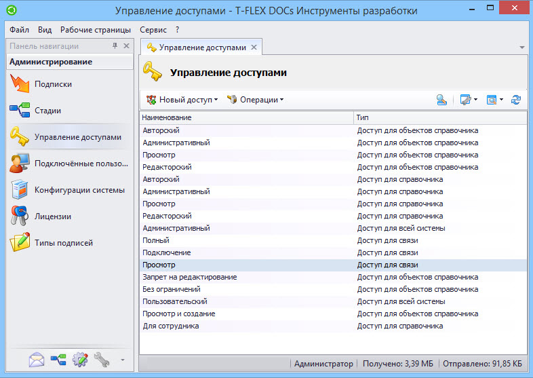Screen dimensions: 533x378
Task: Close the Панель навигации panel
Action: click(126, 45)
